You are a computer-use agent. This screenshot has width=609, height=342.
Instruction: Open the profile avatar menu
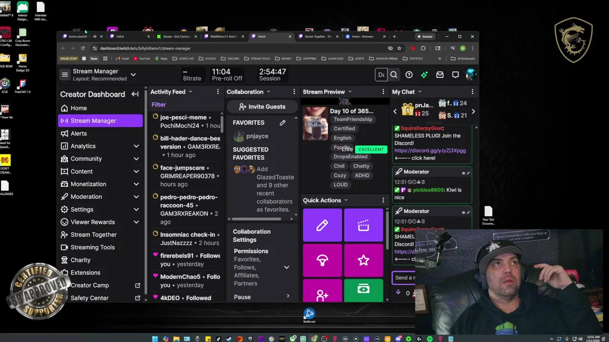pos(471,75)
